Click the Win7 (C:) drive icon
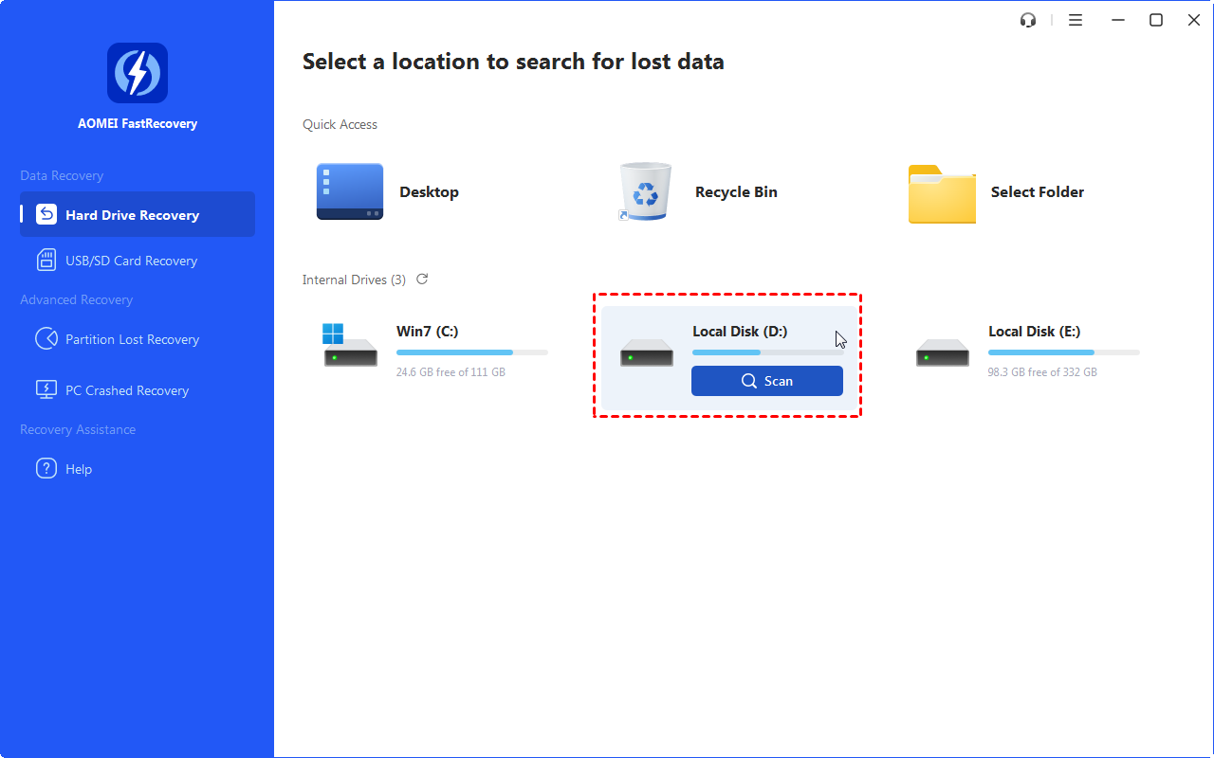The image size is (1214, 758). 349,345
